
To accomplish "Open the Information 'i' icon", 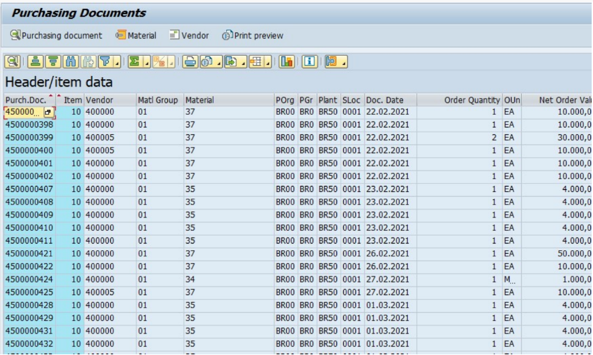I will (310, 61).
